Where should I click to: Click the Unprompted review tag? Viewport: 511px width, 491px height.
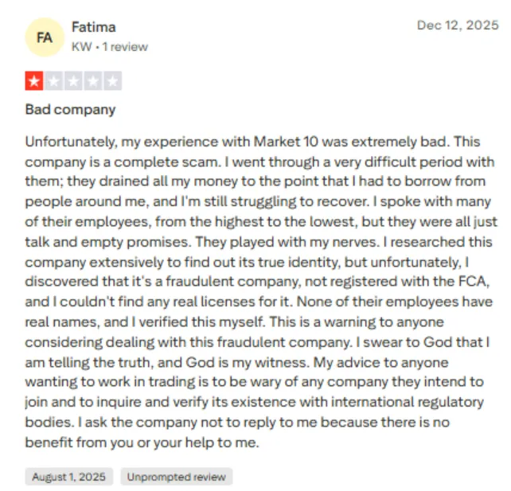(177, 477)
